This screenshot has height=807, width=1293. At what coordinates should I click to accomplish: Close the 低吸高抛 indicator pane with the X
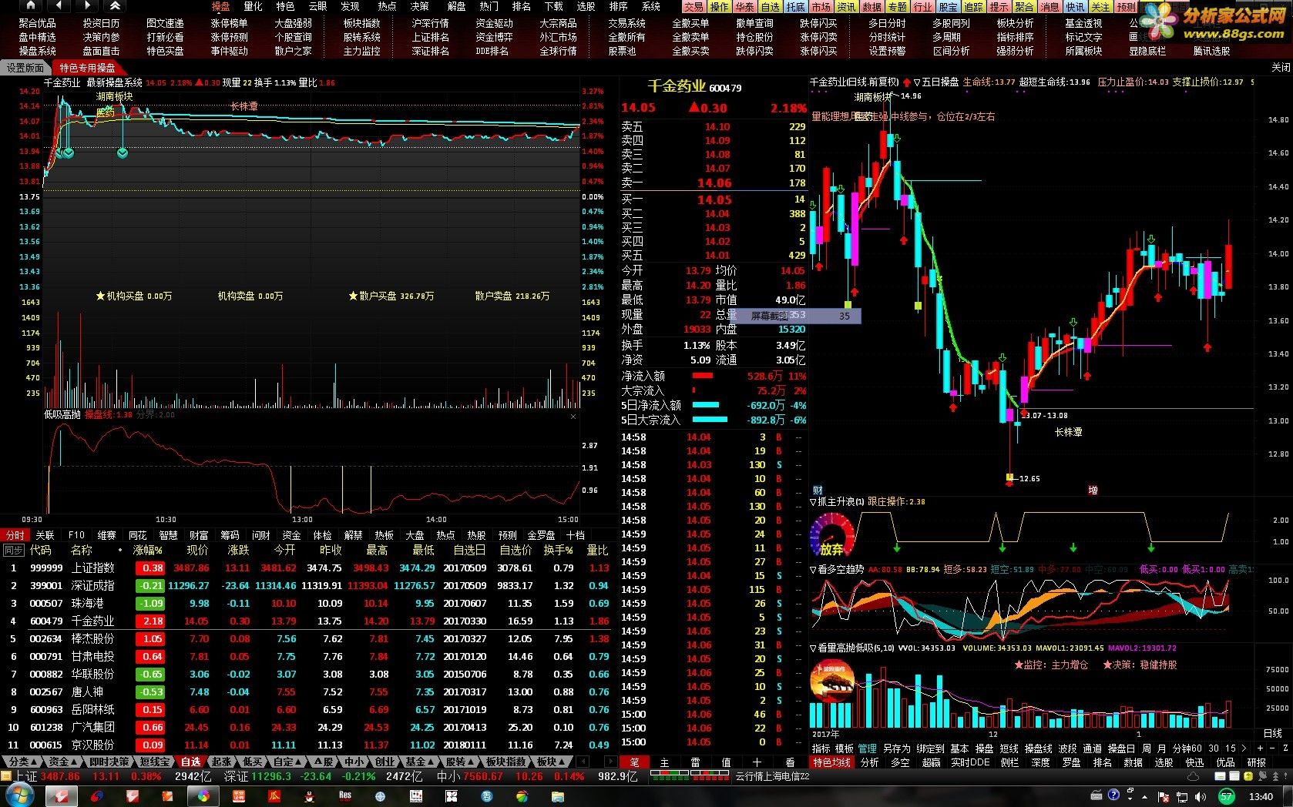pos(573,417)
